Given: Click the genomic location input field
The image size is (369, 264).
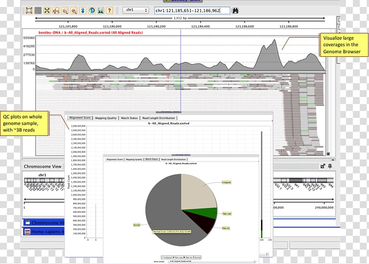Looking at the screenshot, I should pyautogui.click(x=192, y=11).
